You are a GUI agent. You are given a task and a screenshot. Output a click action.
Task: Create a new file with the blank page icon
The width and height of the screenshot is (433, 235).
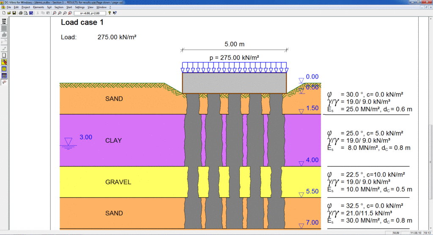[x=4, y=13]
